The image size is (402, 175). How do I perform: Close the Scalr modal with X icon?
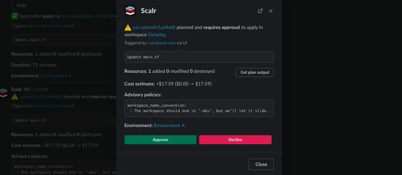pos(270,11)
